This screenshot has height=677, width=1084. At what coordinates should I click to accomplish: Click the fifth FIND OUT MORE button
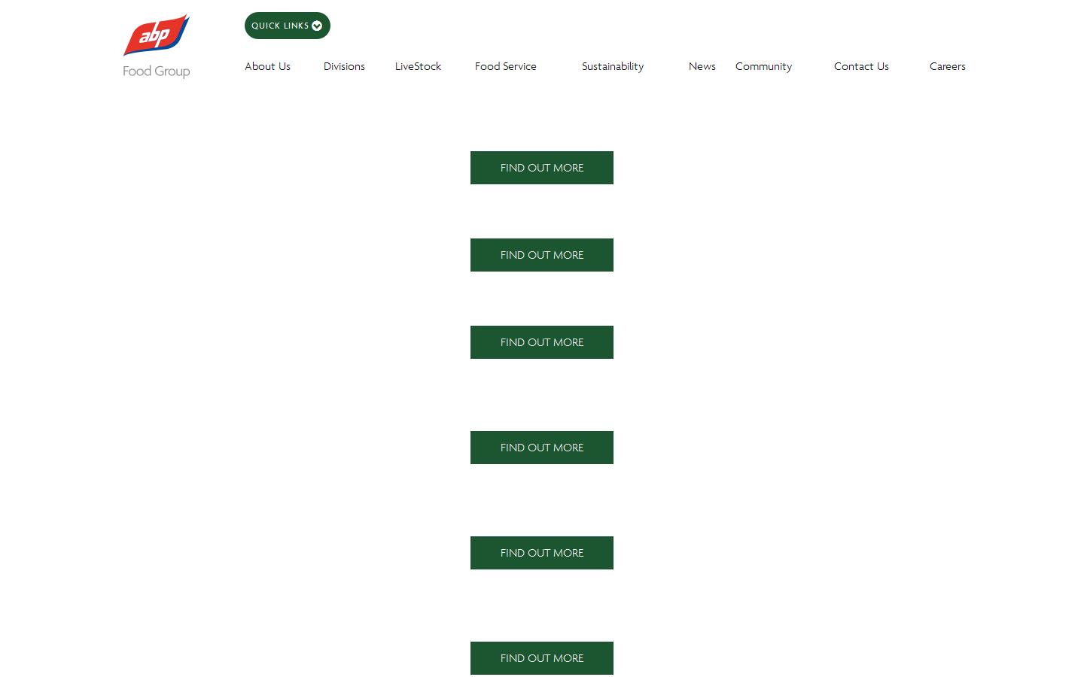(x=541, y=553)
